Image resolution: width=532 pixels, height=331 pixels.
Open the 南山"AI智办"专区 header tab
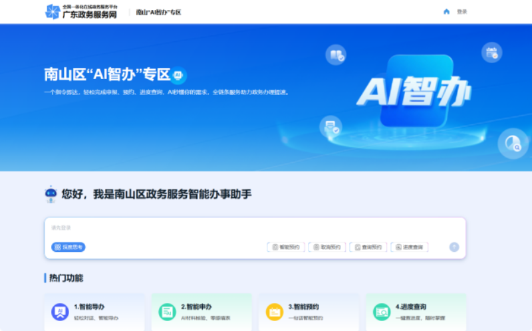tap(158, 12)
